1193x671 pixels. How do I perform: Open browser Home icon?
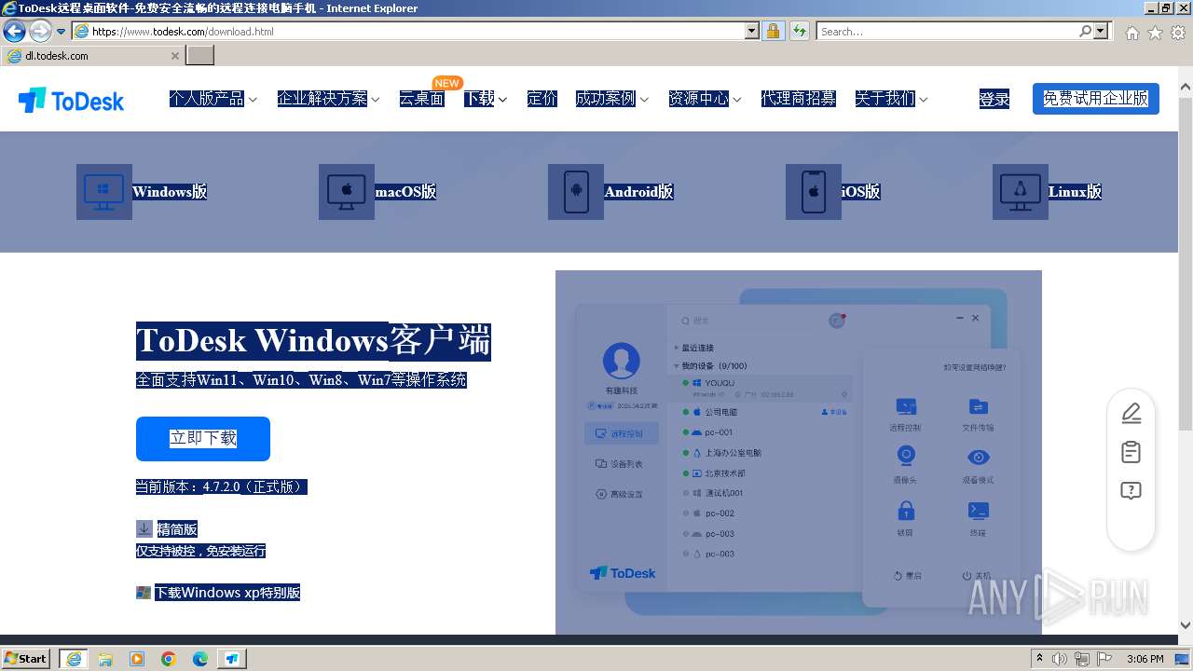(x=1131, y=33)
